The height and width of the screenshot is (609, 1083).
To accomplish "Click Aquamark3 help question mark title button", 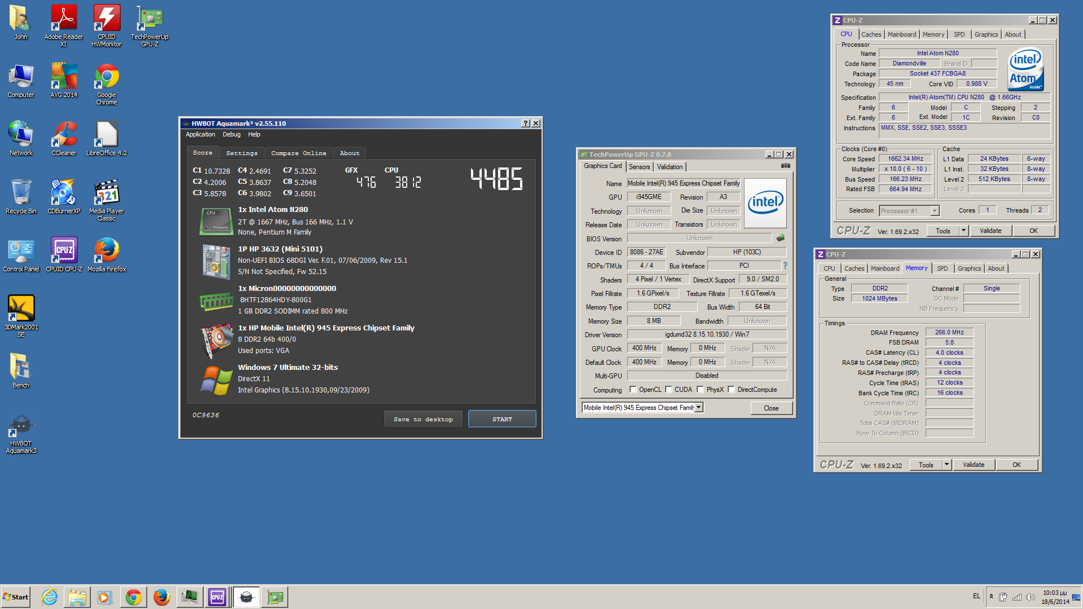I will click(526, 123).
